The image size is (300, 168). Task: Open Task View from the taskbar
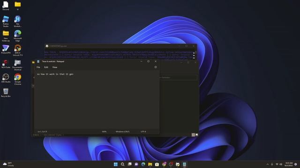[x=129, y=164]
